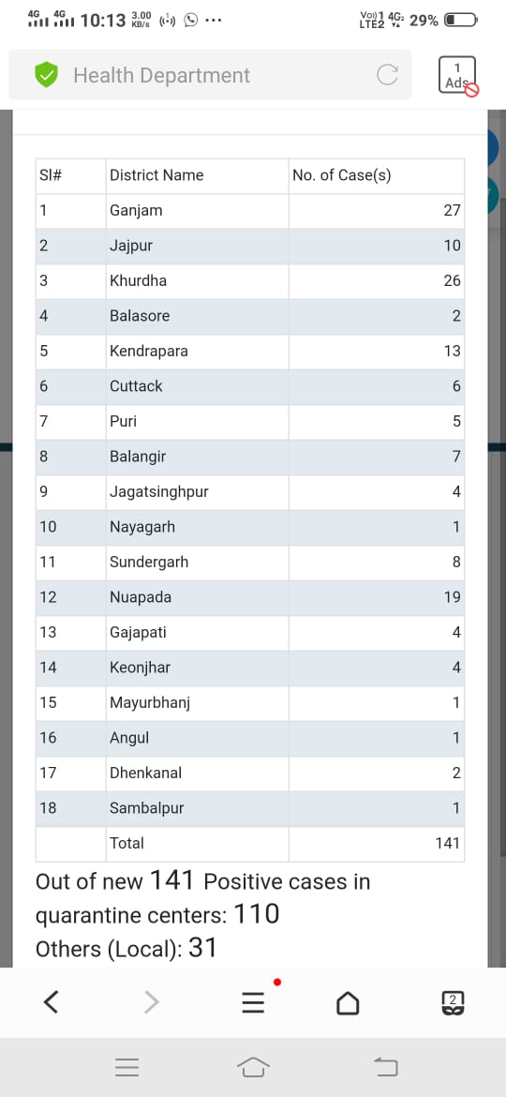Go to browser home page icon
The image size is (506, 1097).
point(349,1003)
